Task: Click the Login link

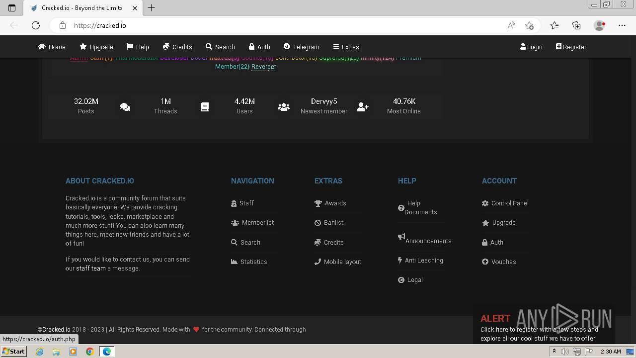Action: [x=531, y=47]
